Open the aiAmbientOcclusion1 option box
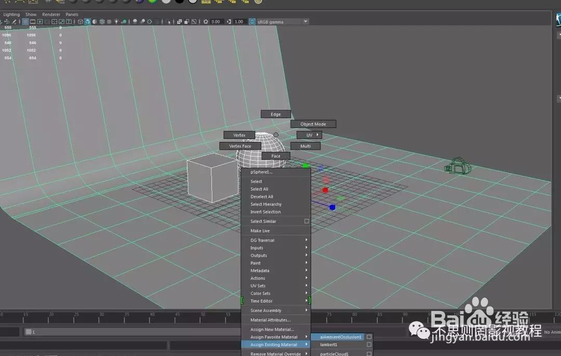Viewport: 561px width, 356px height. 369,337
